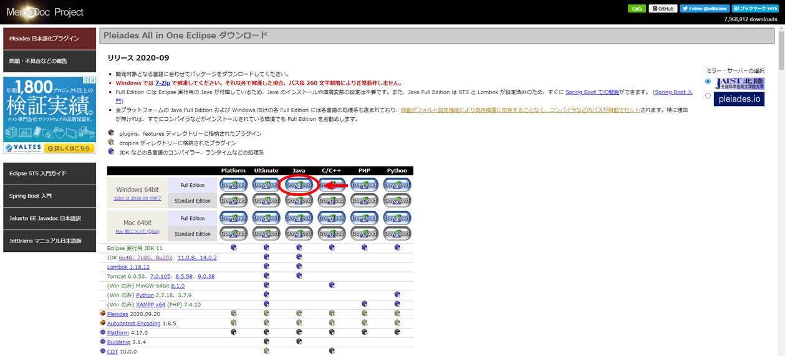Download Mac 64bit Full Edition C/C++ package
The height and width of the screenshot is (356, 785).
[332, 218]
